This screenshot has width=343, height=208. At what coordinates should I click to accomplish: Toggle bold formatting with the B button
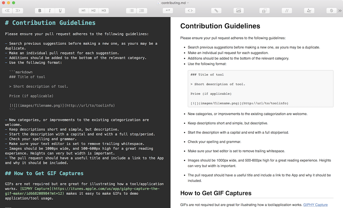pyautogui.click(x=40, y=11)
